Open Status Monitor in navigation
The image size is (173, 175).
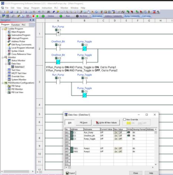pos(18,61)
